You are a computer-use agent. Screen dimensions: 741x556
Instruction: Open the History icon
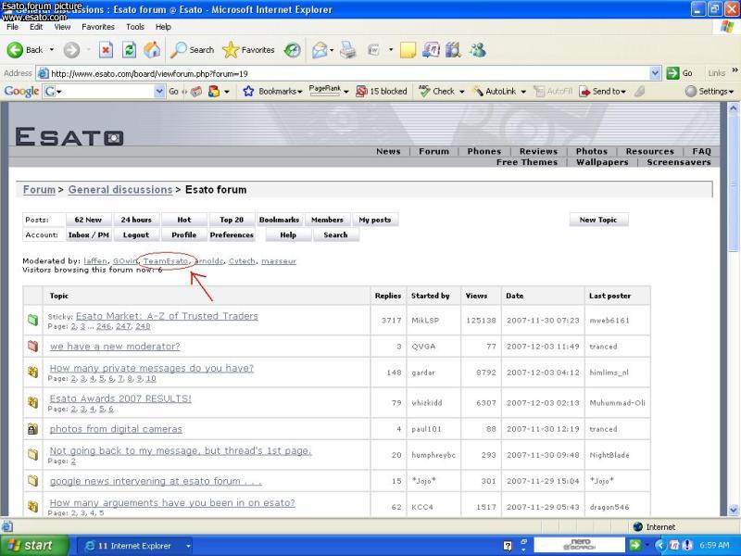click(293, 50)
